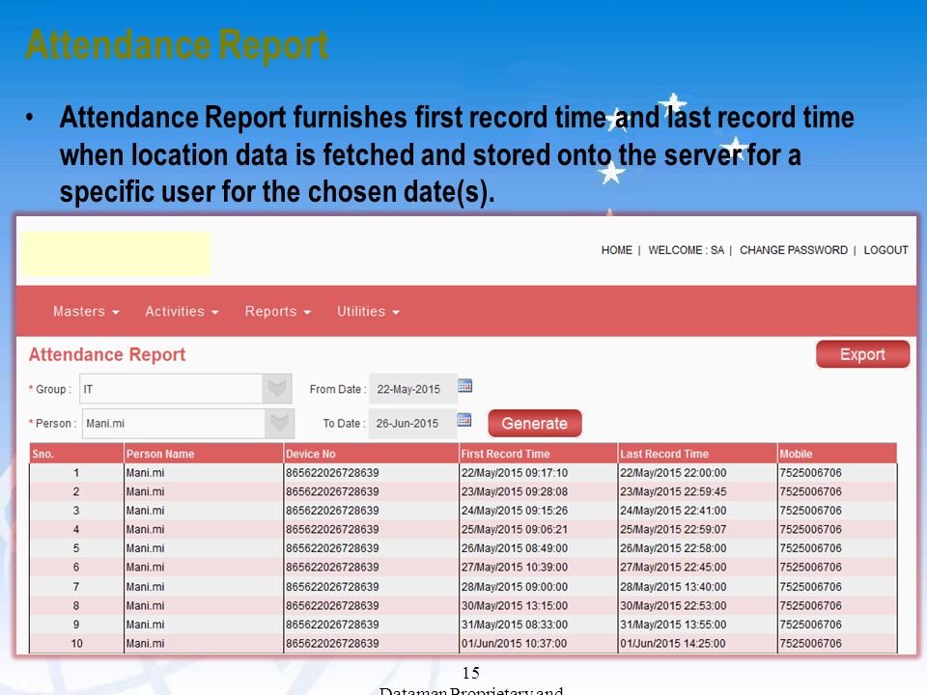Focus the From Date field showing 22-May-2015

pos(413,389)
